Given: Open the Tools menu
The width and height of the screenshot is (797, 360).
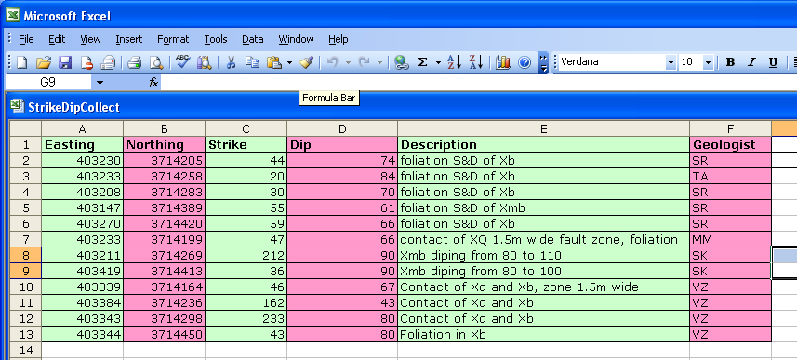Looking at the screenshot, I should [x=216, y=39].
